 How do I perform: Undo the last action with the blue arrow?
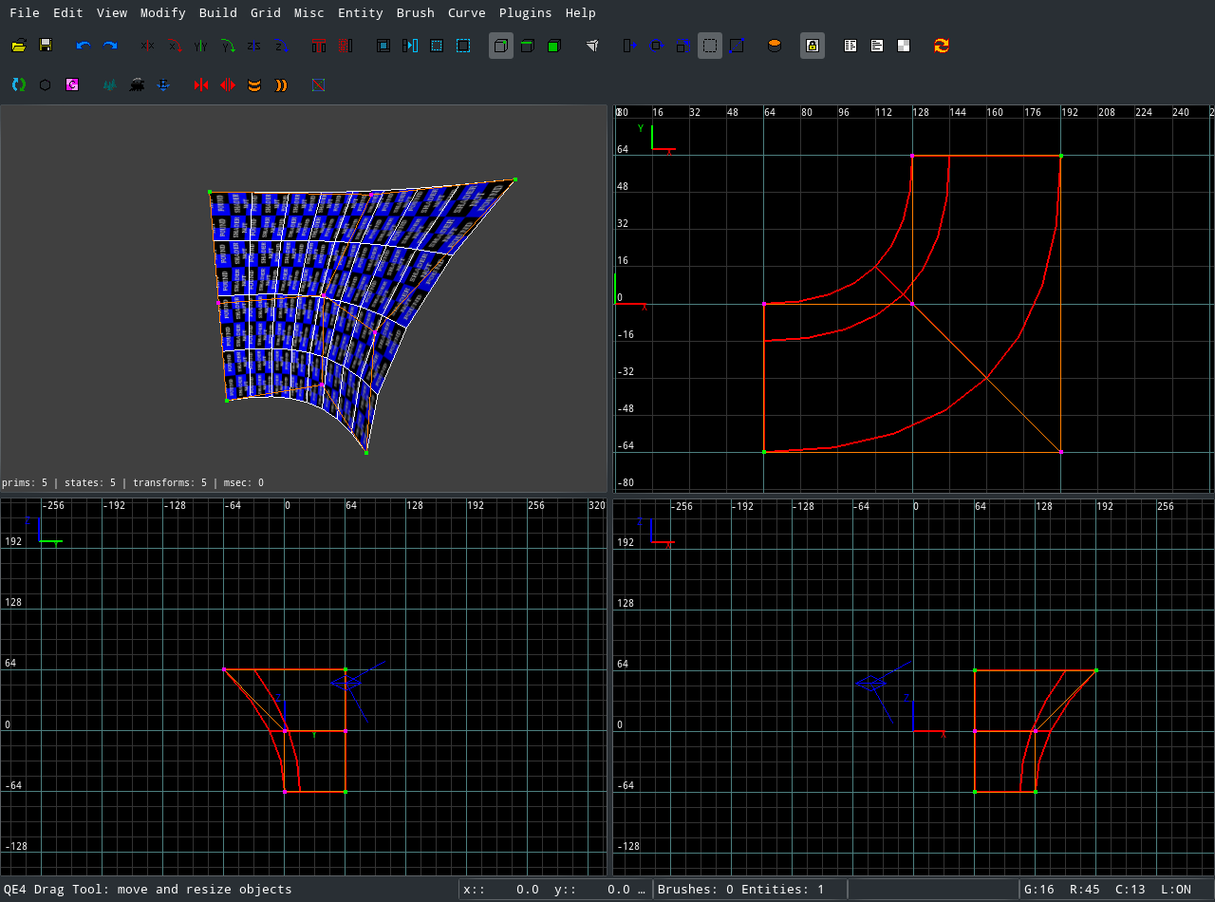[84, 46]
